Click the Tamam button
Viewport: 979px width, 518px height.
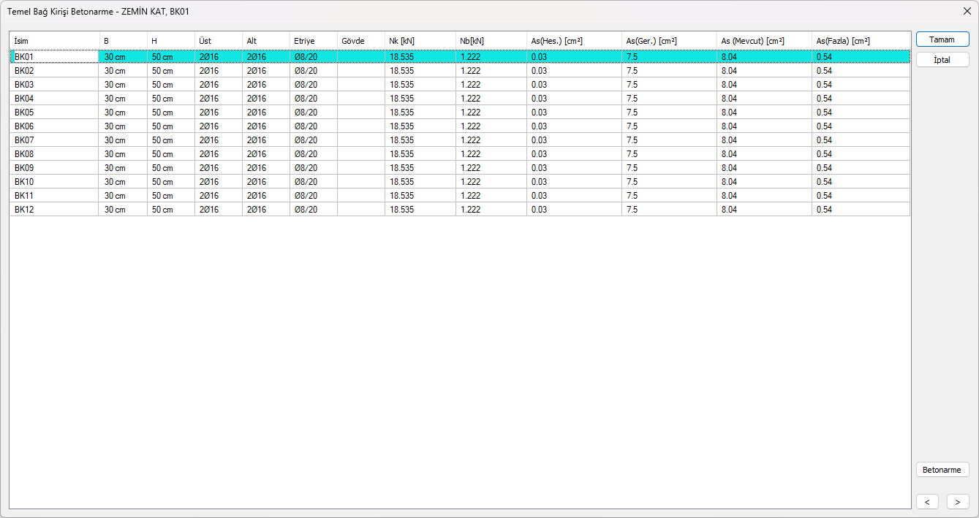point(942,39)
